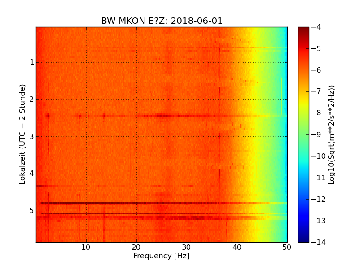Click the colorbar tick label −14
This screenshot has height=269, width=359.
coord(319,242)
